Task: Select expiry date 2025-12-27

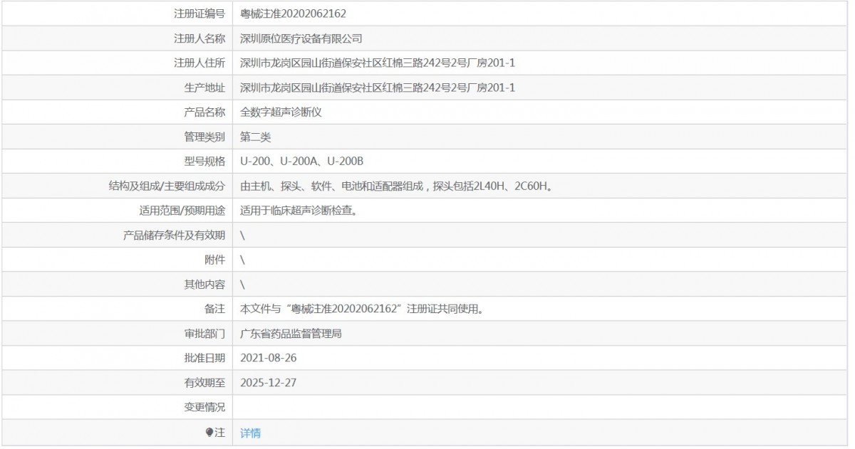Action: pyautogui.click(x=268, y=383)
